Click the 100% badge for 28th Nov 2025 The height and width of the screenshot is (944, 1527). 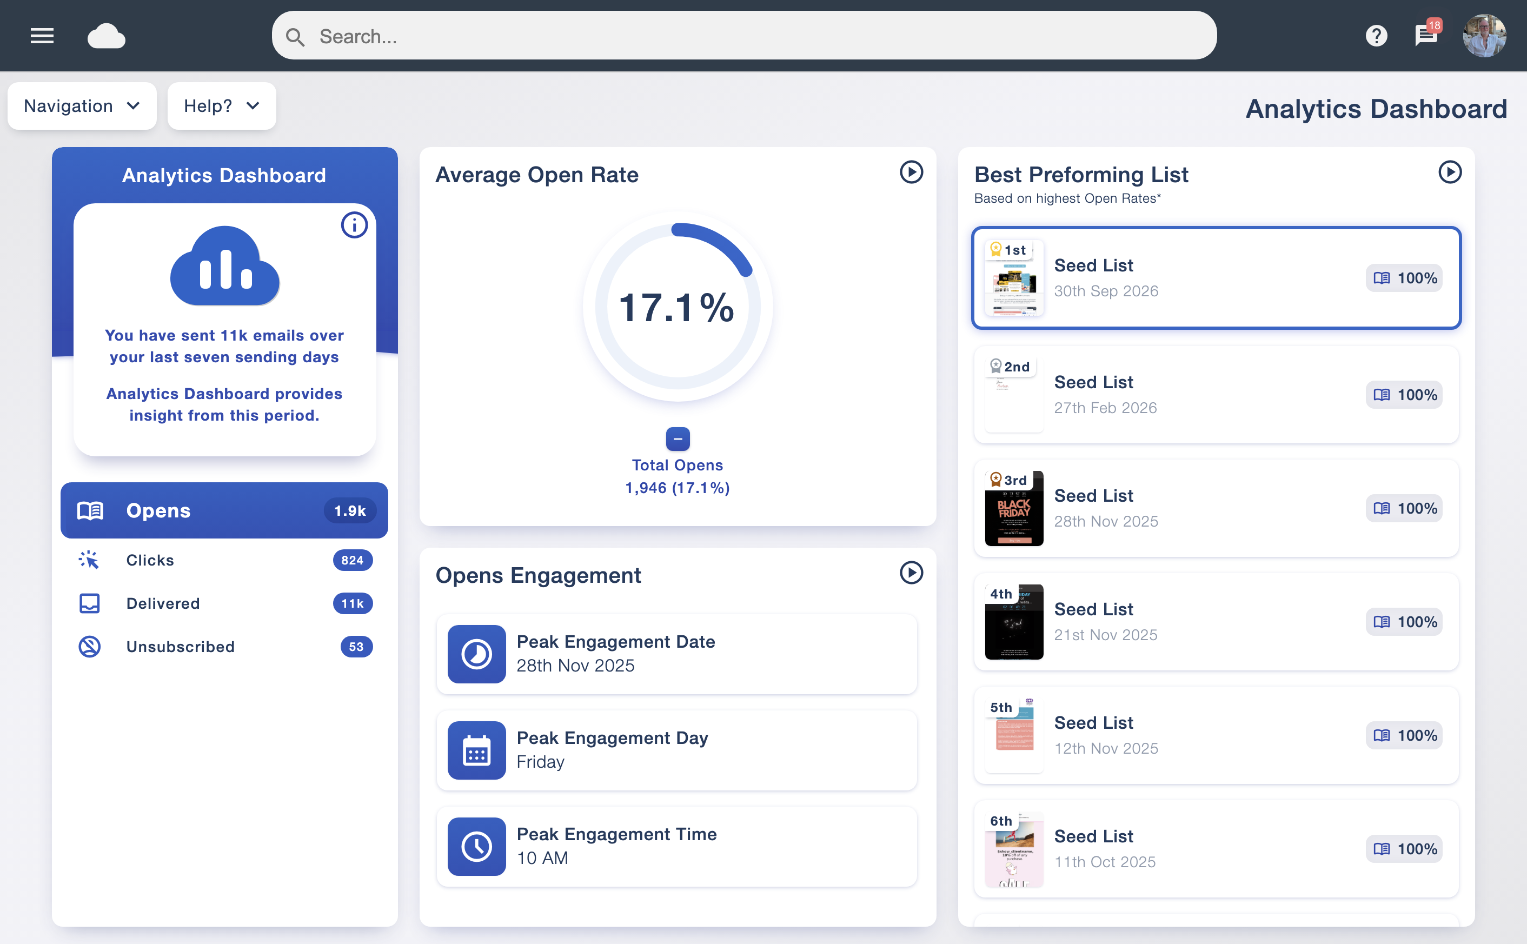tap(1403, 508)
